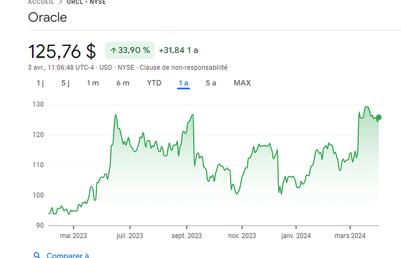Click the 100 y-axis value
The width and height of the screenshot is (401, 258).
point(38,195)
